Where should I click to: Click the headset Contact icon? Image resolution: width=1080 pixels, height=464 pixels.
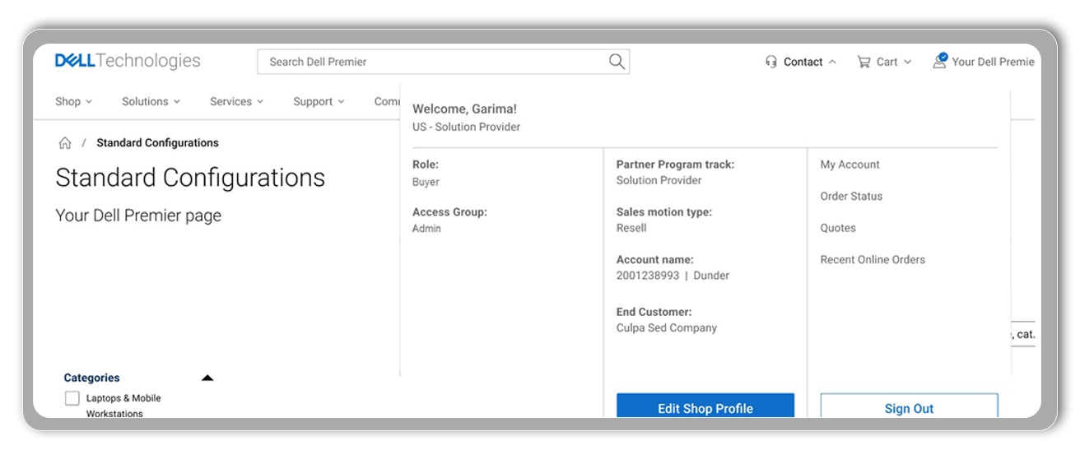[x=771, y=62]
